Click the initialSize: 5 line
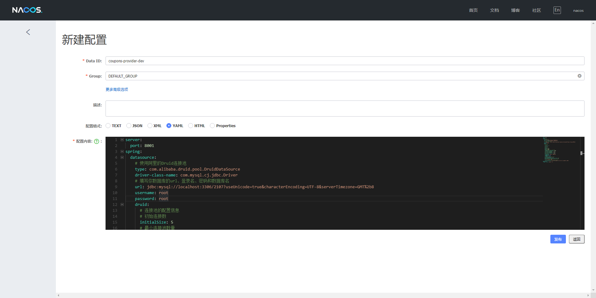This screenshot has width=596, height=298. click(x=156, y=222)
